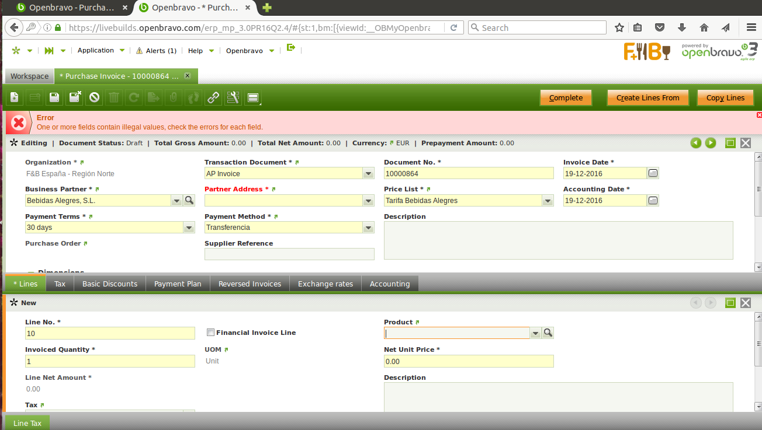This screenshot has height=430, width=762.
Task: Check the Financial Invoice Line checkbox
Action: 211,333
